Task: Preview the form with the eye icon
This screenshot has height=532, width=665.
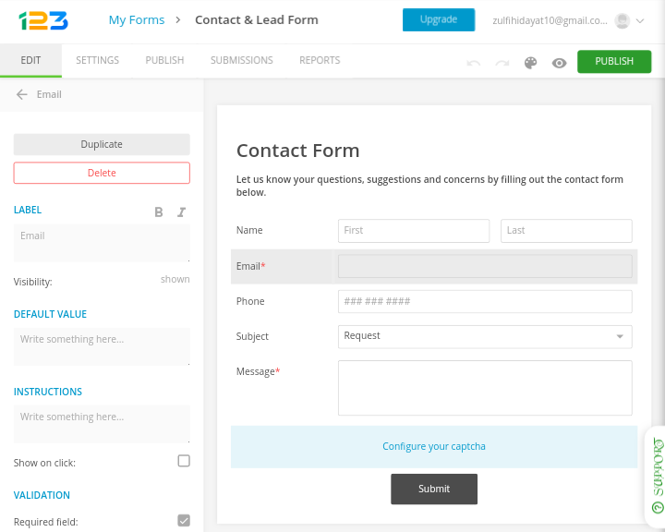Action: click(x=559, y=63)
